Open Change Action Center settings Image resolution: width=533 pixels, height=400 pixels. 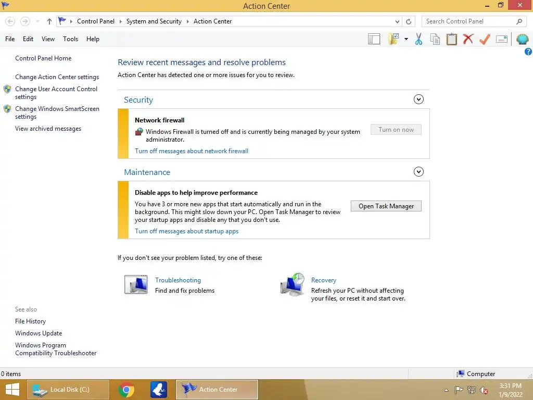pos(57,77)
